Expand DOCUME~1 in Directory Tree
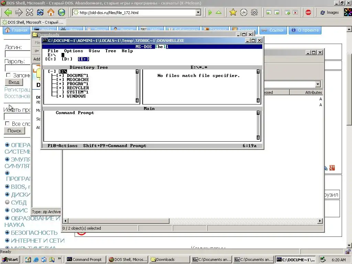 pos(60,76)
